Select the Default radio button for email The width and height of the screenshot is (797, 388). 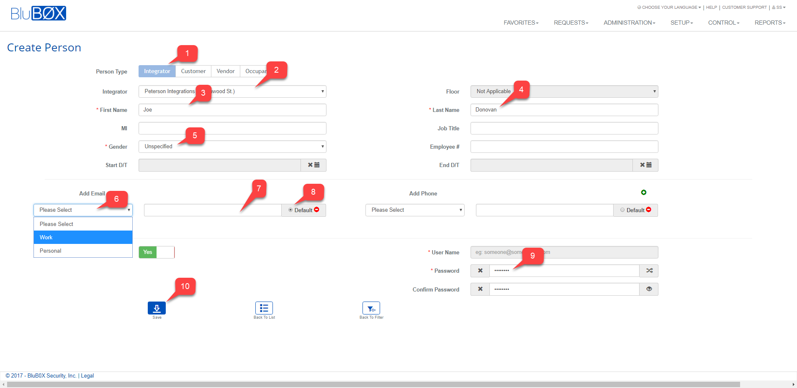290,210
